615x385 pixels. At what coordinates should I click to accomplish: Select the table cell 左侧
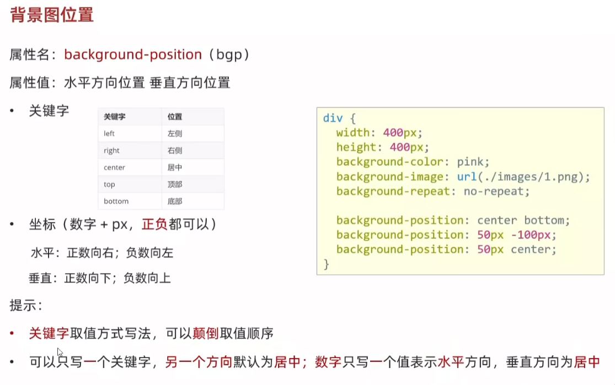[x=193, y=133]
